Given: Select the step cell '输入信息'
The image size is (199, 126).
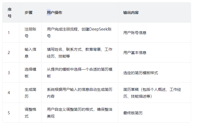Looking at the screenshot, I should pyautogui.click(x=30, y=53).
